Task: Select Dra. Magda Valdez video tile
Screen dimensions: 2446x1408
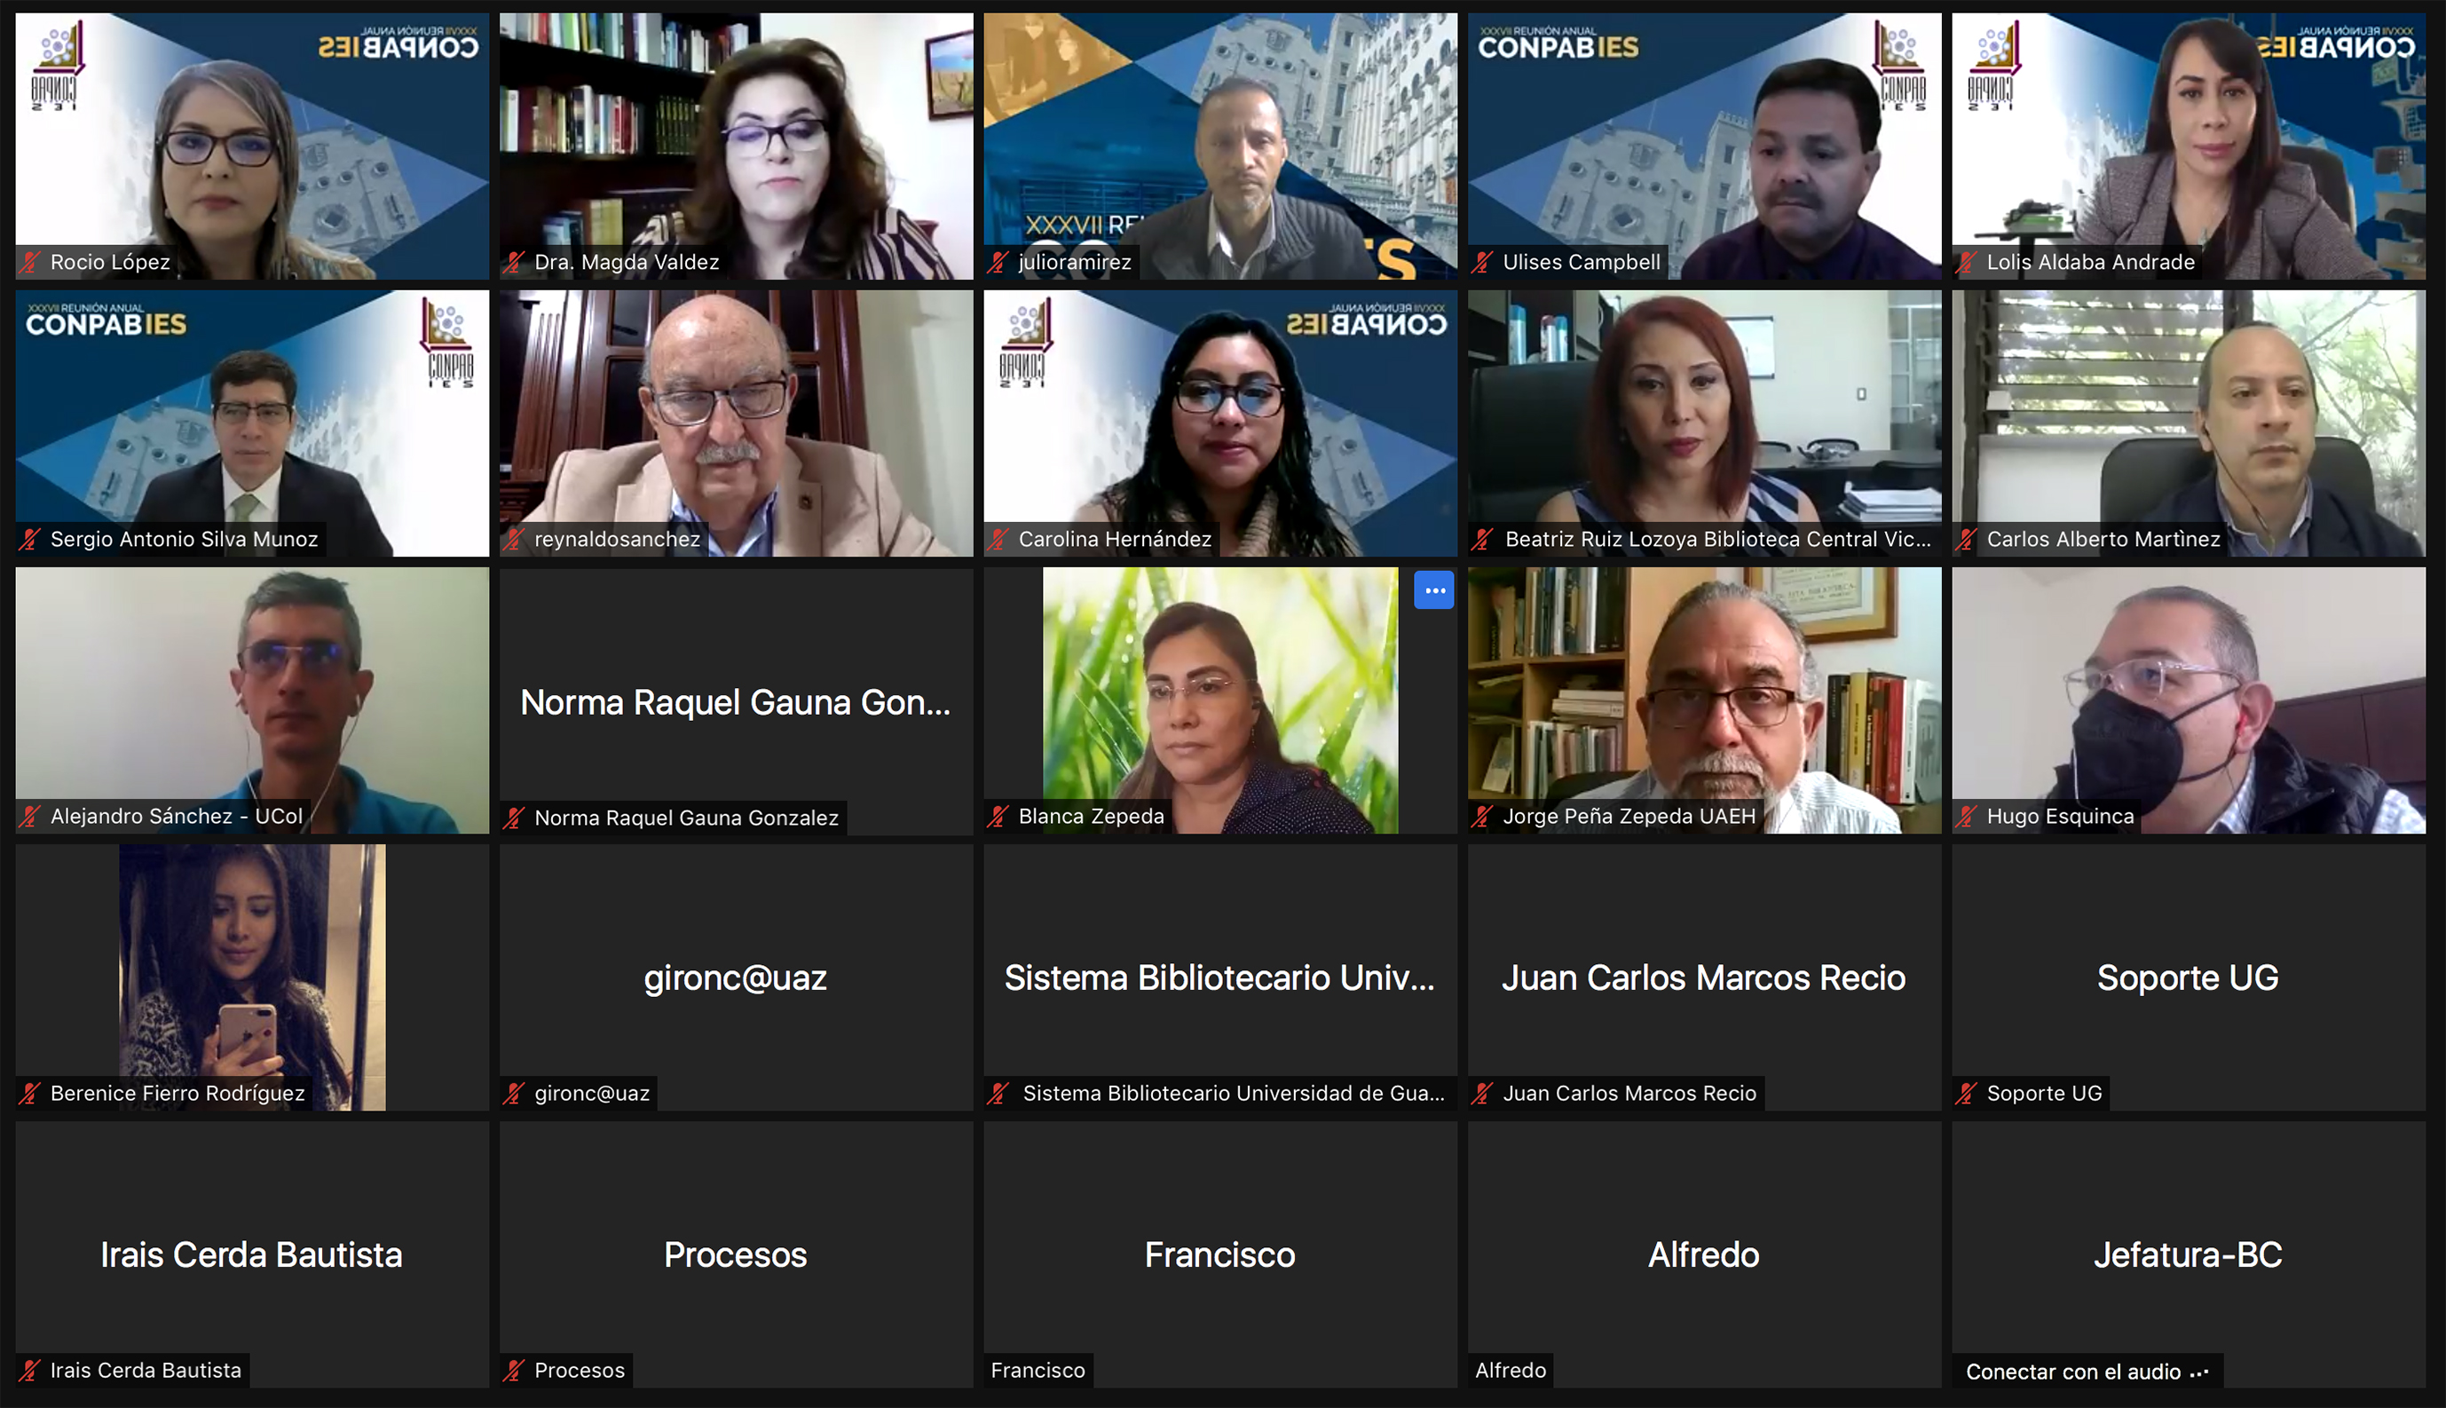Action: point(737,146)
